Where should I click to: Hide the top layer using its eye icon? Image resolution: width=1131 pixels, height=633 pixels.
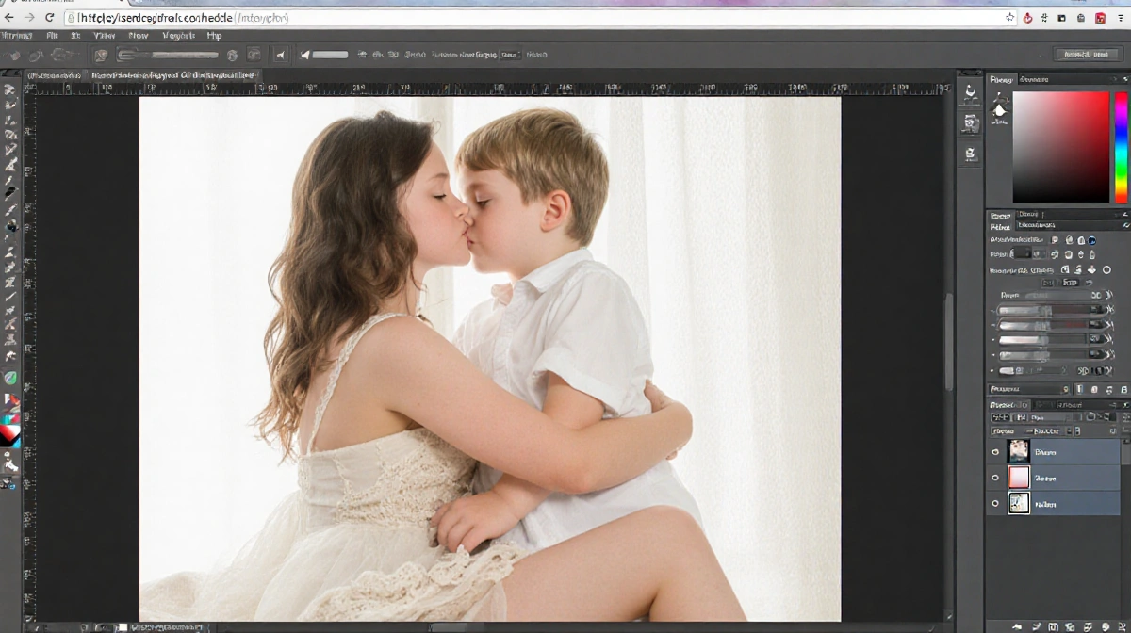995,452
